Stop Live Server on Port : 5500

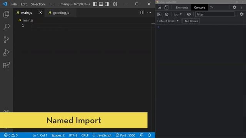tap(126, 135)
